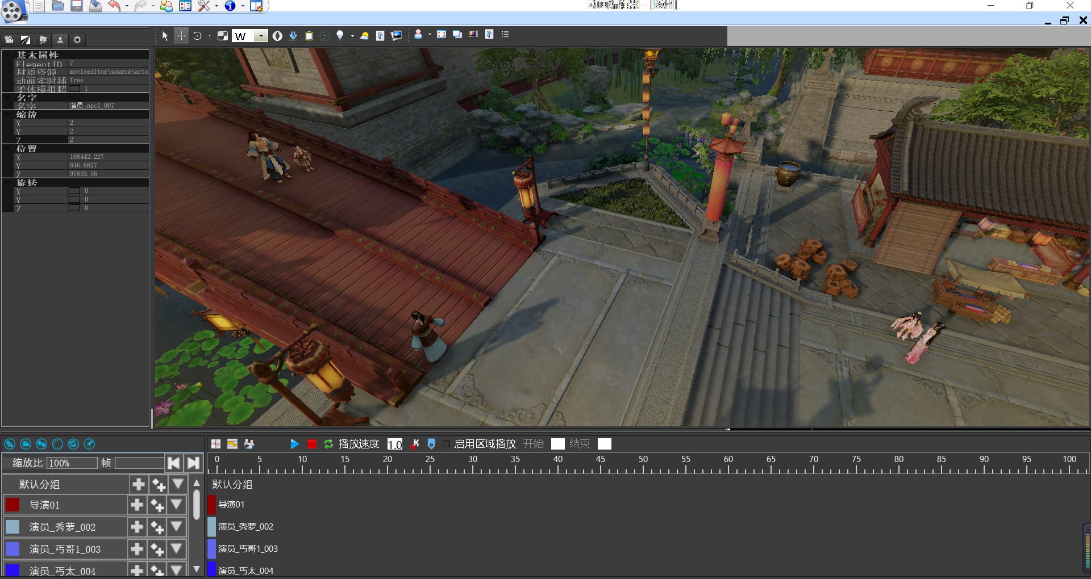Click the camera icon in property panel toolbar
This screenshot has height=579, width=1091.
pyautogui.click(x=9, y=40)
